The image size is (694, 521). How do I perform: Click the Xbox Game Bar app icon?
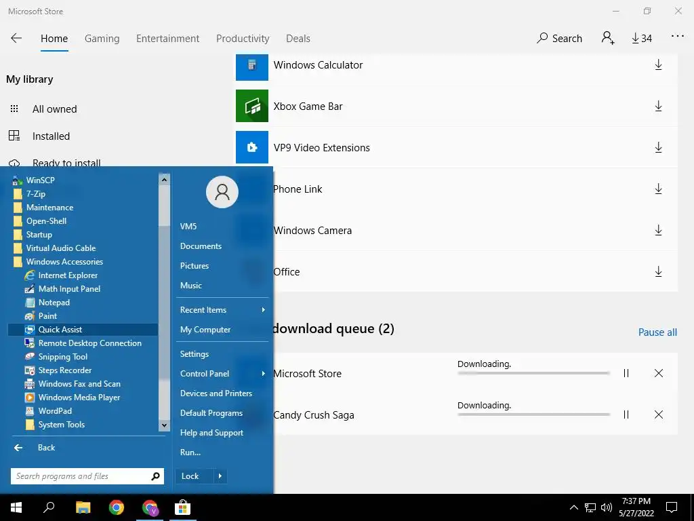[252, 106]
